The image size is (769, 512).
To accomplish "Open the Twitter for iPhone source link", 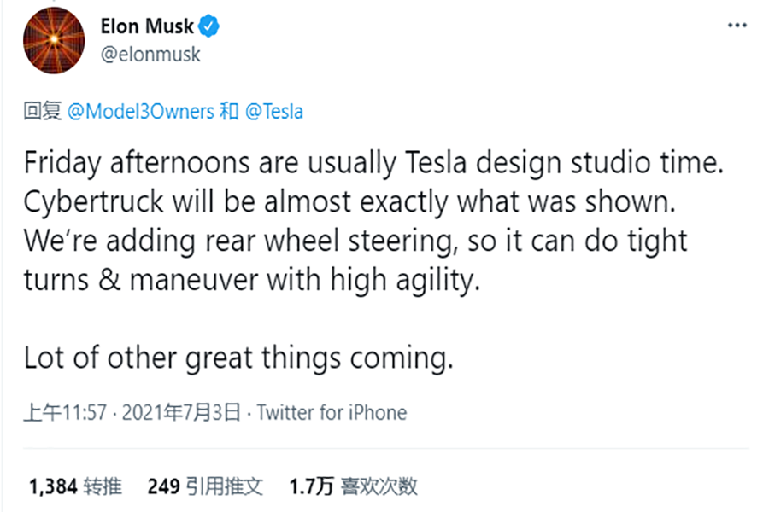I will (x=332, y=412).
